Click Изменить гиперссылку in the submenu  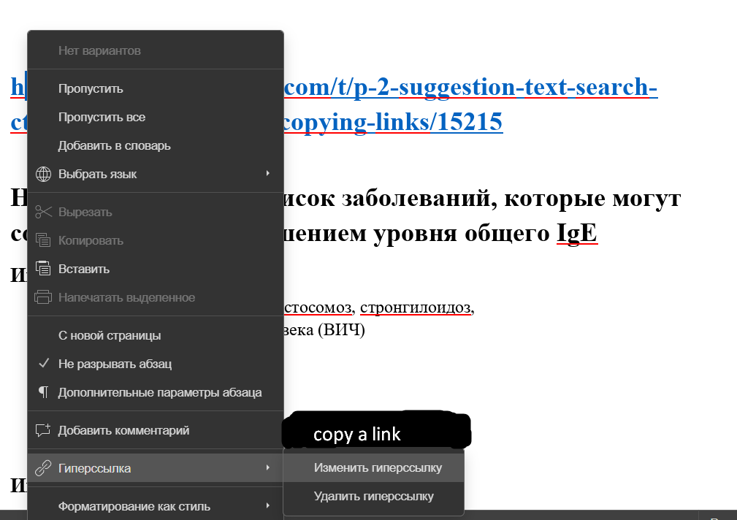coord(374,468)
